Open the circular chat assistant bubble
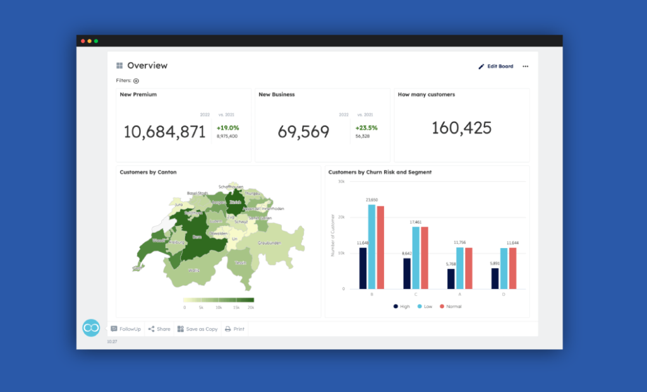The height and width of the screenshot is (392, 647). click(x=90, y=328)
